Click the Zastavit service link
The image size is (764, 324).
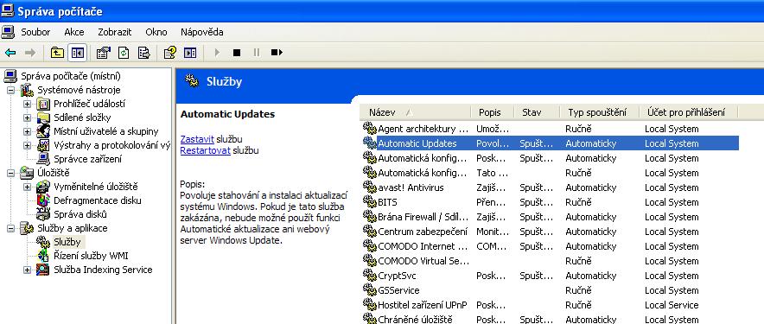pyautogui.click(x=197, y=139)
